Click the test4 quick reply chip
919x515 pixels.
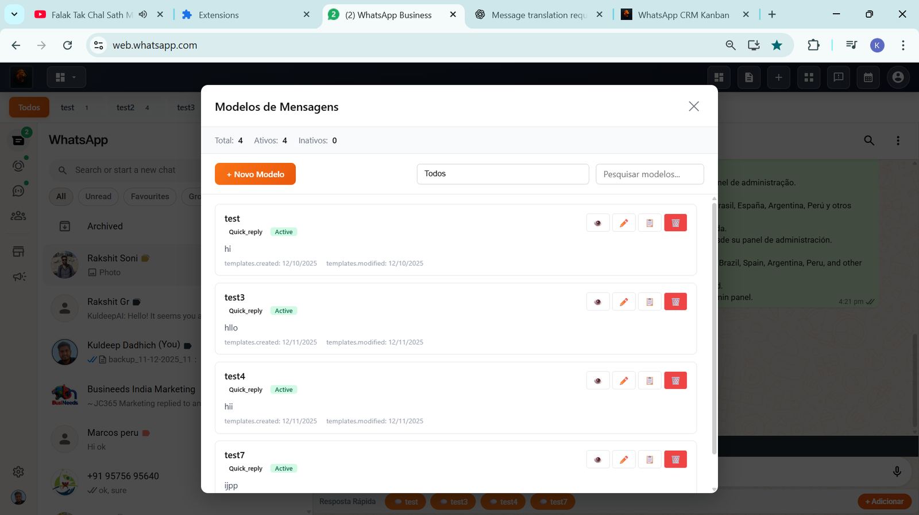tap(504, 502)
